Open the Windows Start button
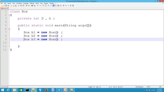 tap(2, 90)
